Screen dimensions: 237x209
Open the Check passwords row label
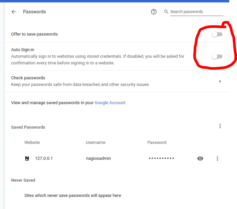[x=28, y=78]
